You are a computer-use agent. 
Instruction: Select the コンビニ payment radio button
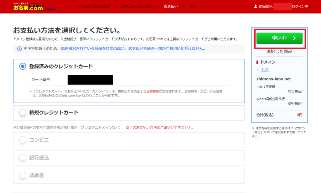pos(23,140)
